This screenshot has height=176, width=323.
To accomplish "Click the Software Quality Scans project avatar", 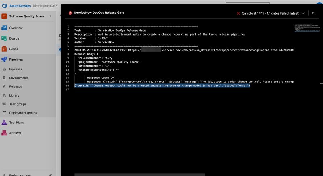I will point(4,16).
